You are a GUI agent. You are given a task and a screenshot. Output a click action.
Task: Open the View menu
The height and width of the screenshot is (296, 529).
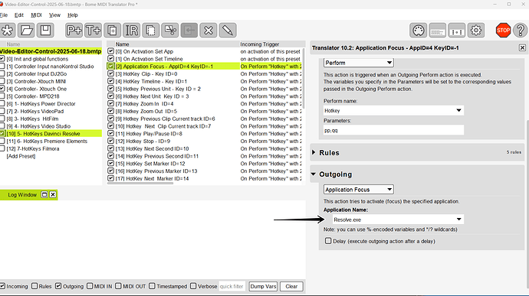coord(54,15)
